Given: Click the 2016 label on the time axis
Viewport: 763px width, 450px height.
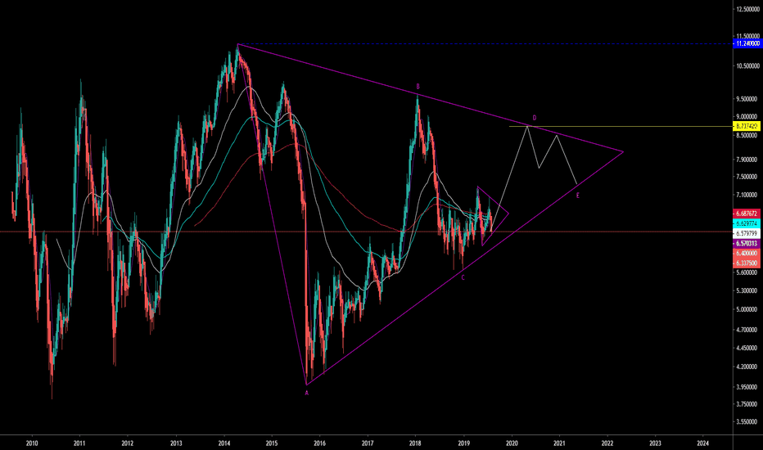Looking at the screenshot, I should (x=319, y=443).
